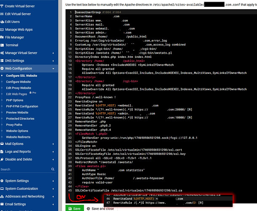
Task: Open Manage Web Apps link
Action: [19, 30]
